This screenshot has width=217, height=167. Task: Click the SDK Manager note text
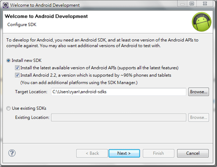[x=79, y=83]
